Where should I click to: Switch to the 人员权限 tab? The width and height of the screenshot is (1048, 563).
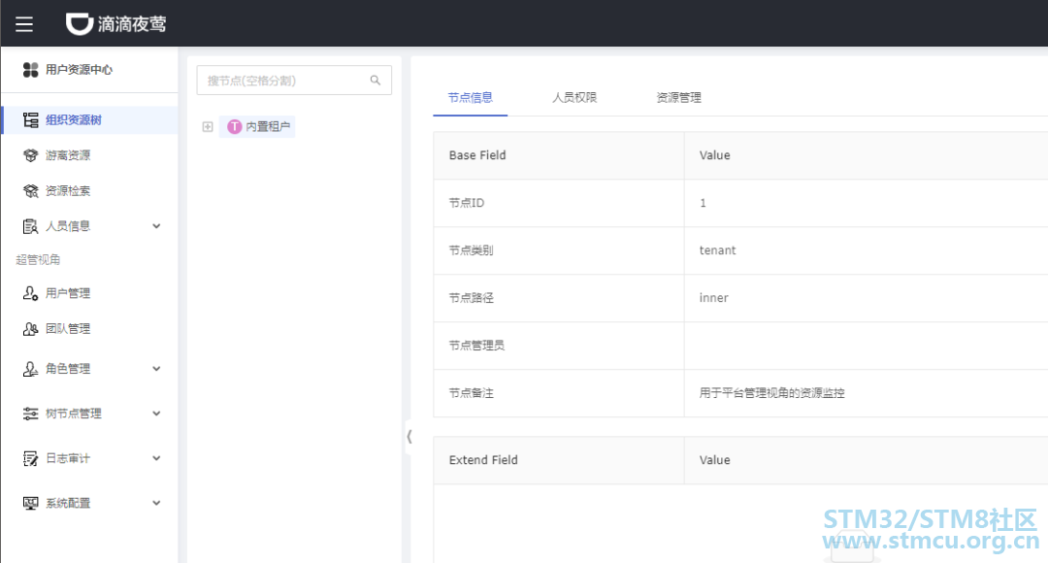point(574,98)
